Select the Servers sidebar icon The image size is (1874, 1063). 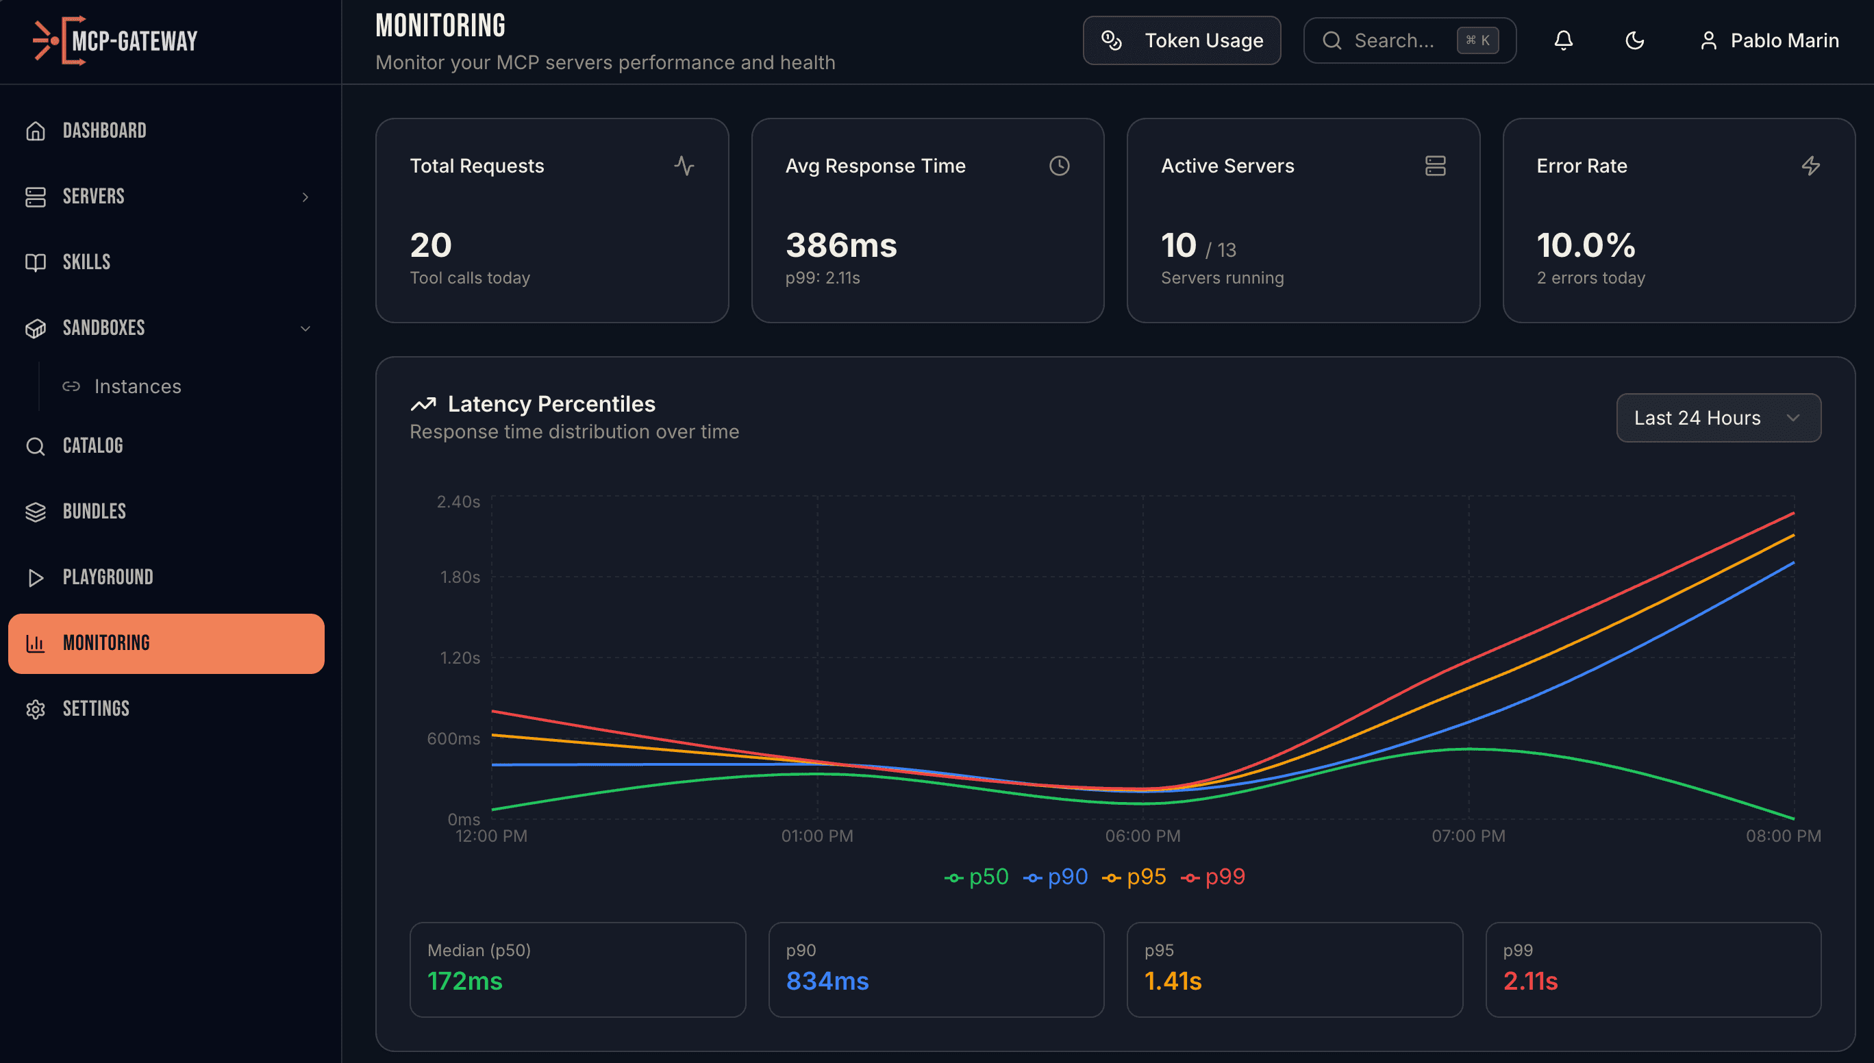35,197
